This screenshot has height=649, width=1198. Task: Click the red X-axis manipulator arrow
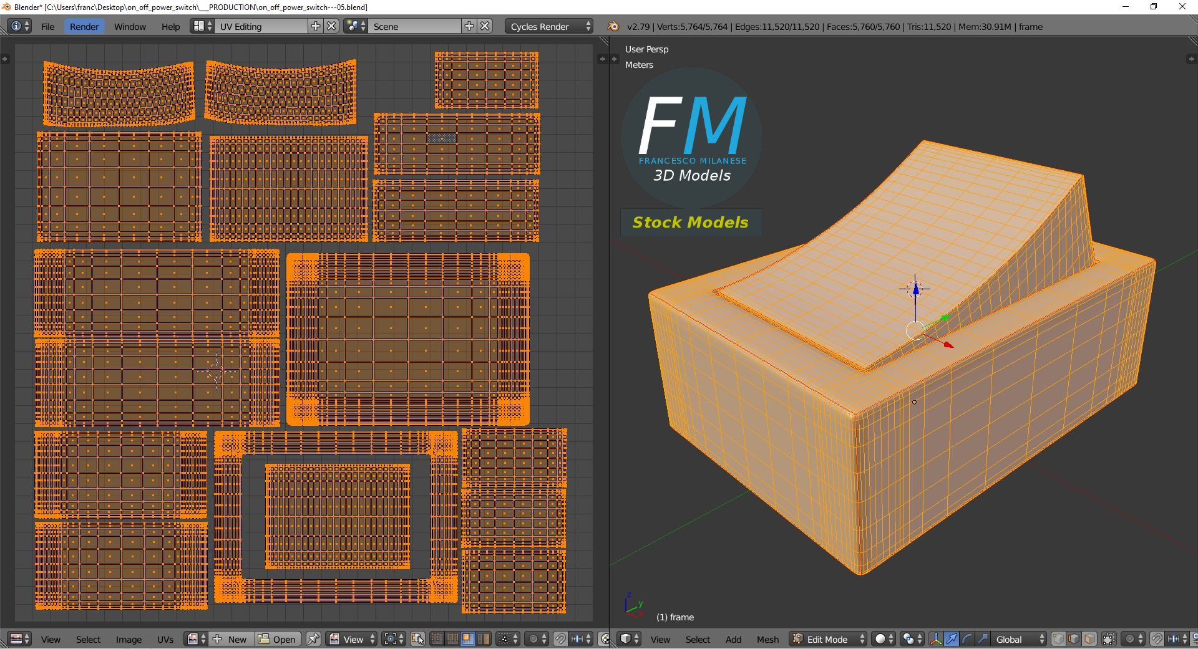pyautogui.click(x=948, y=344)
